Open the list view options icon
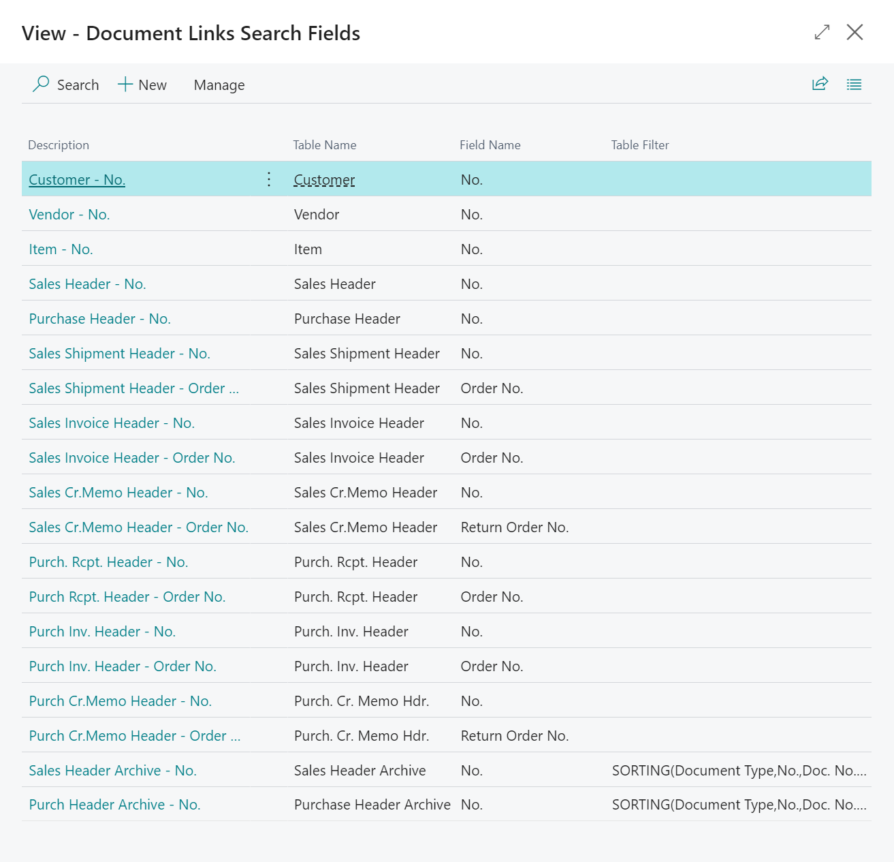 854,84
